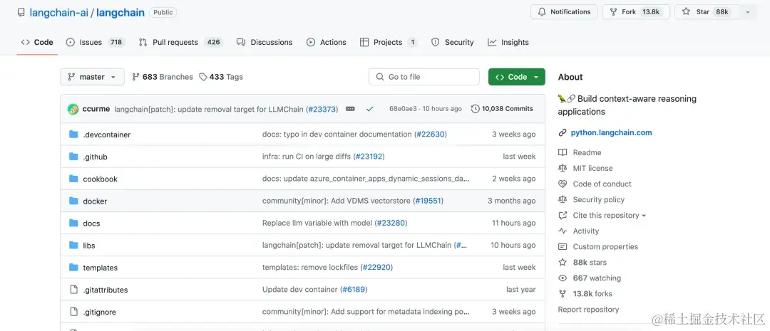This screenshot has height=331, width=770.
Task: Open commit hash 68e0ae3
Action: coord(403,109)
